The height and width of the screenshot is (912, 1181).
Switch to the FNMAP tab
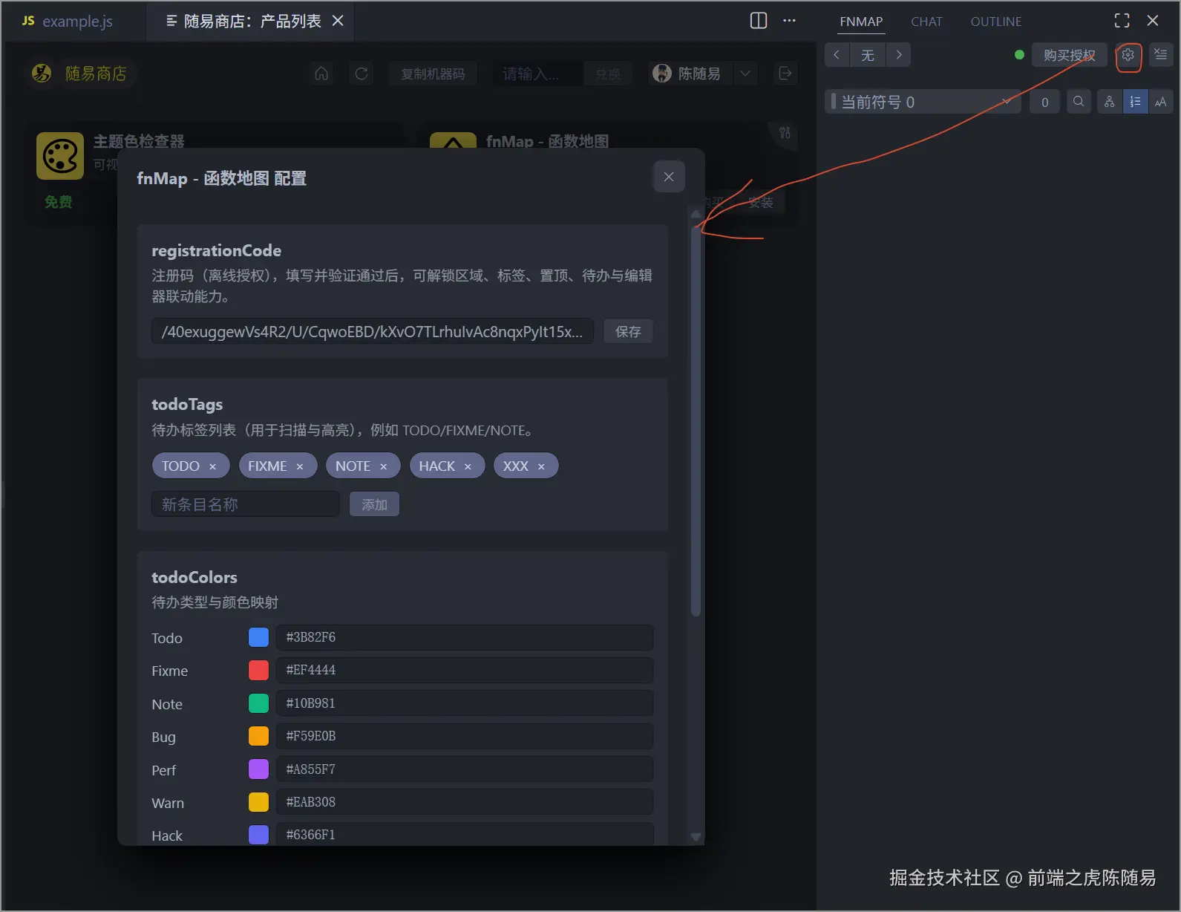861,22
